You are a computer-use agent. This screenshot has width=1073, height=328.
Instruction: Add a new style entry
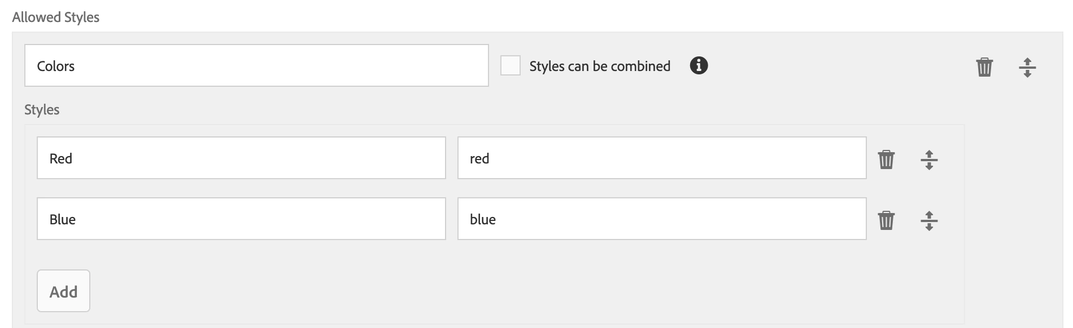click(63, 291)
